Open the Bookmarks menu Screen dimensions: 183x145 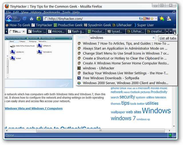[52, 13]
